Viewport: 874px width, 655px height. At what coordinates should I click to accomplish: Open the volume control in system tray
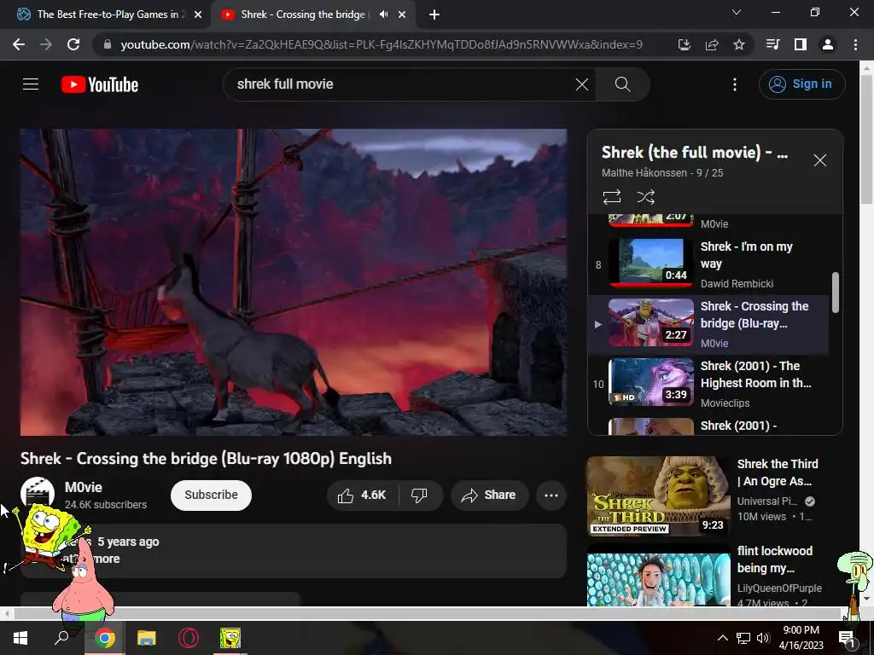pyautogui.click(x=763, y=638)
